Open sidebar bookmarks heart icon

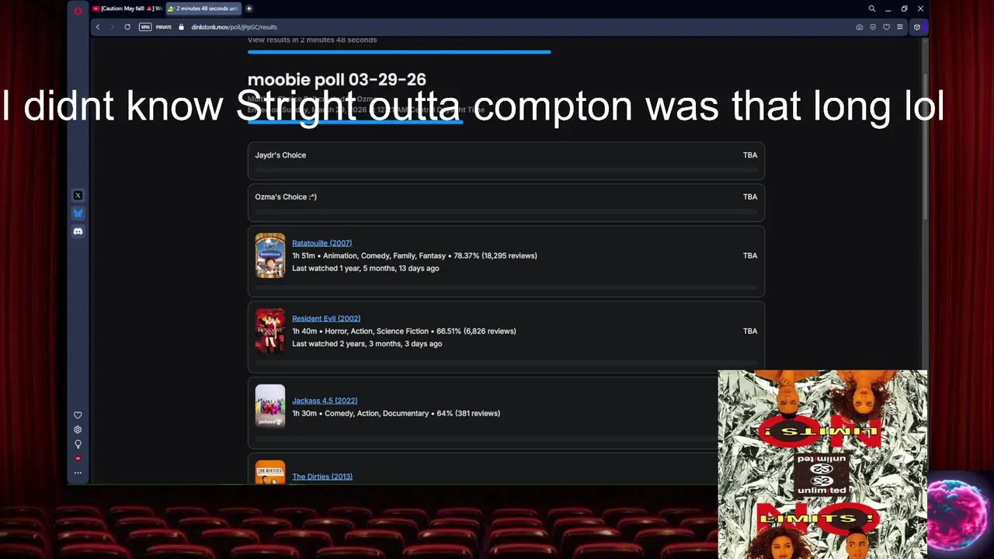[x=78, y=415]
